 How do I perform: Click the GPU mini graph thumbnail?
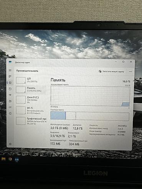(21, 121)
